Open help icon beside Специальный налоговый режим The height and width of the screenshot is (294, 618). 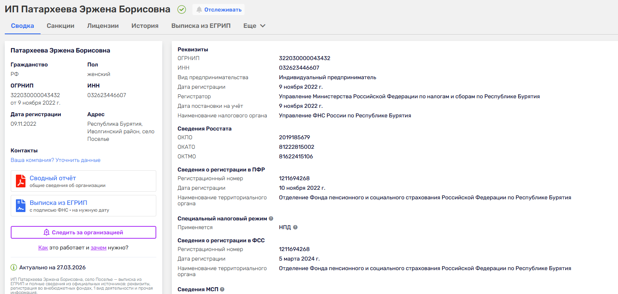click(271, 218)
